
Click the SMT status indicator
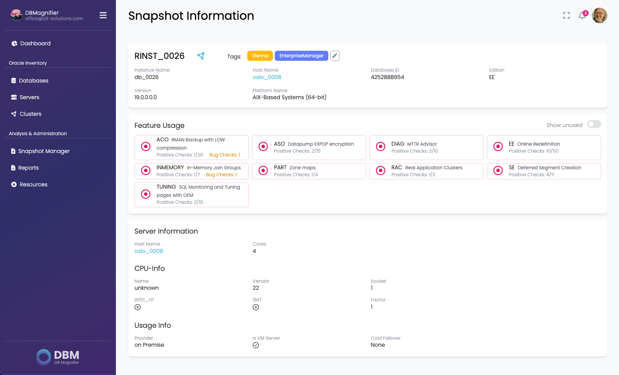(x=256, y=307)
